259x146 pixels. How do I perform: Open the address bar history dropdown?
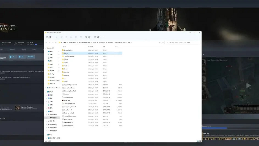[x=160, y=42]
